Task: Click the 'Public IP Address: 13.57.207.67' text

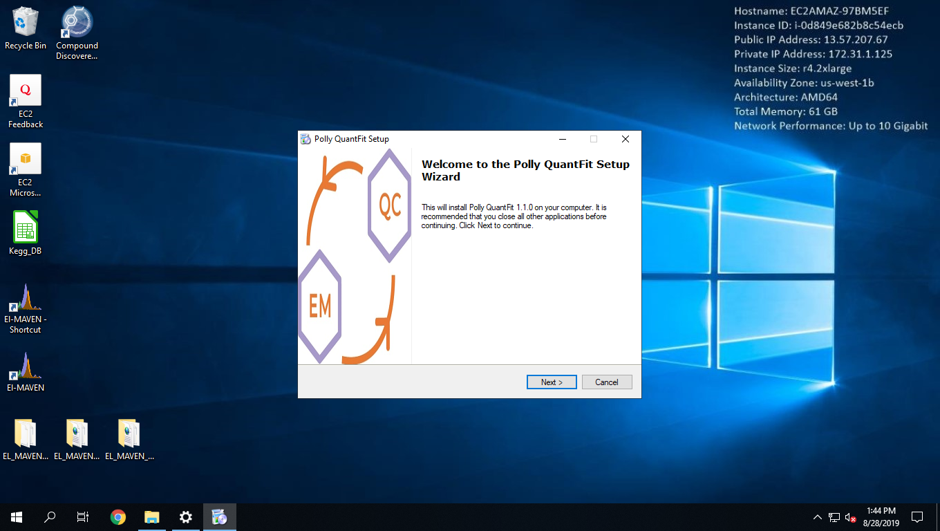Action: tap(811, 40)
